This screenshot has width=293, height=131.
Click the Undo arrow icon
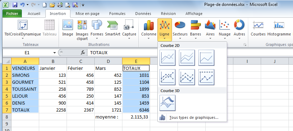point(22,5)
